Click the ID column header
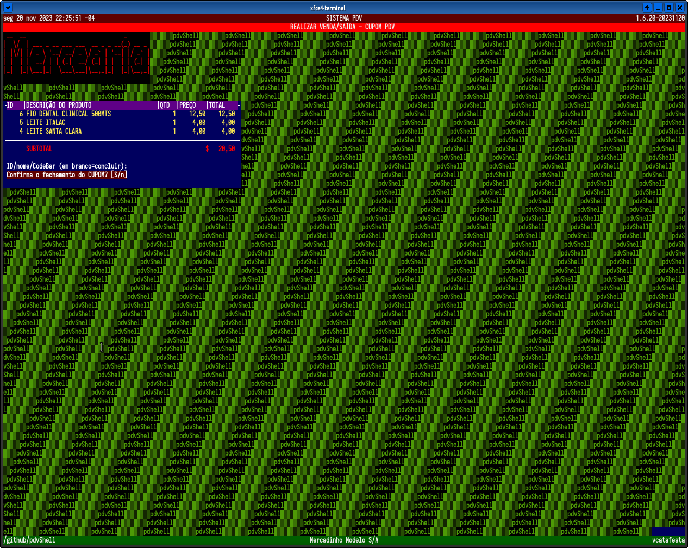688x548 pixels. click(10, 105)
